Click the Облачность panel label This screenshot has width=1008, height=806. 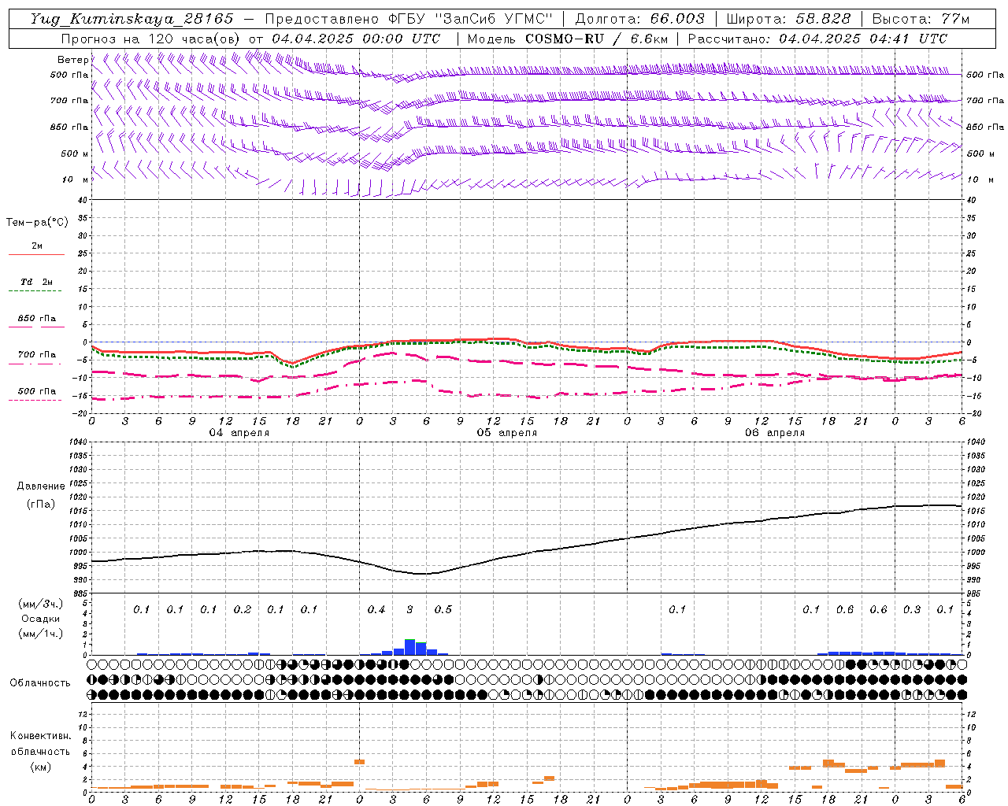tap(40, 682)
